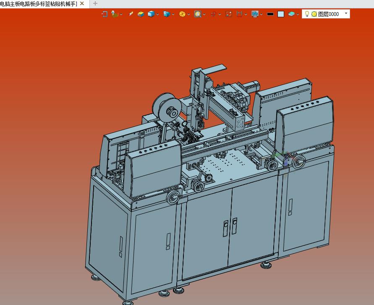Click the red bracket measure icon

pos(239,14)
